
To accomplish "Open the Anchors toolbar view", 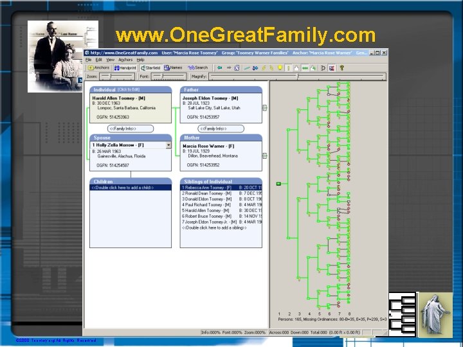I will [x=98, y=68].
